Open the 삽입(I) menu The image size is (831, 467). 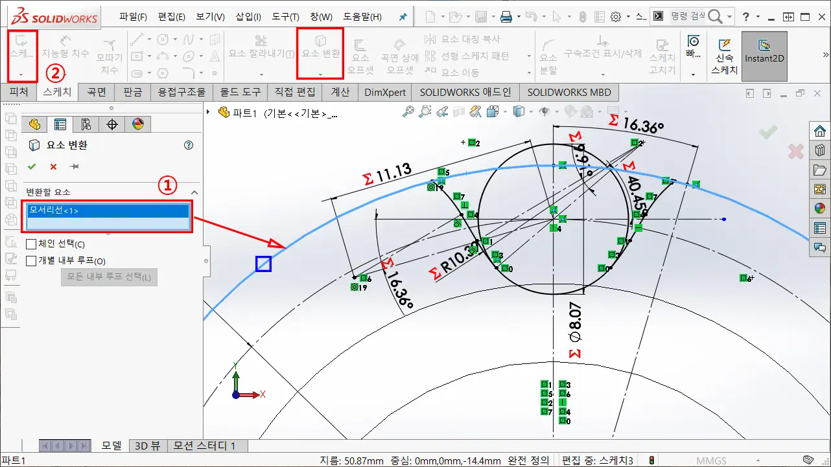point(248,17)
